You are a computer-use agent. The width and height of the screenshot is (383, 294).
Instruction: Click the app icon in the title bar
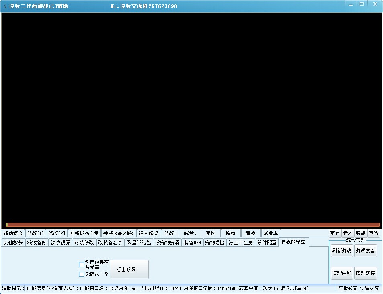5,6
